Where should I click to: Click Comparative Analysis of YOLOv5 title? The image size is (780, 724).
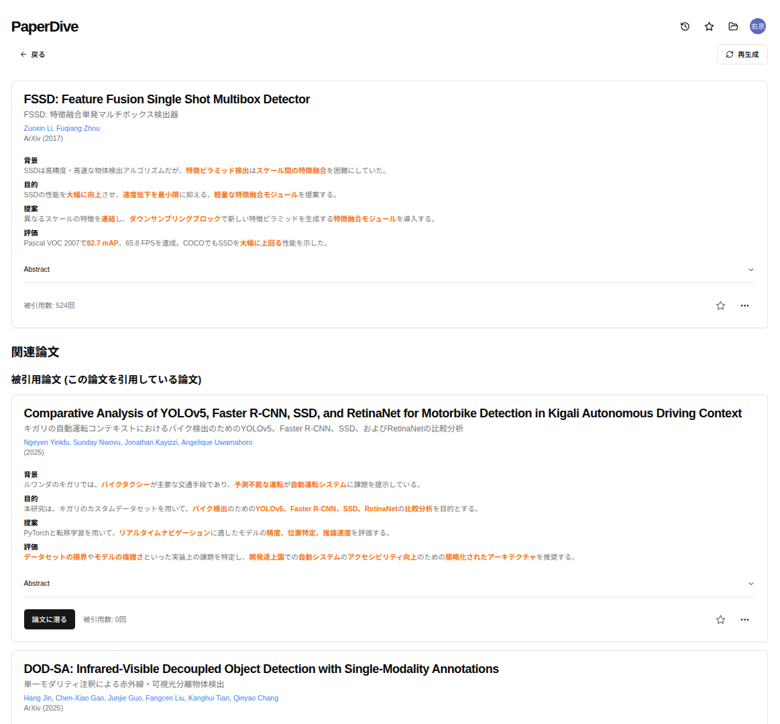(382, 413)
